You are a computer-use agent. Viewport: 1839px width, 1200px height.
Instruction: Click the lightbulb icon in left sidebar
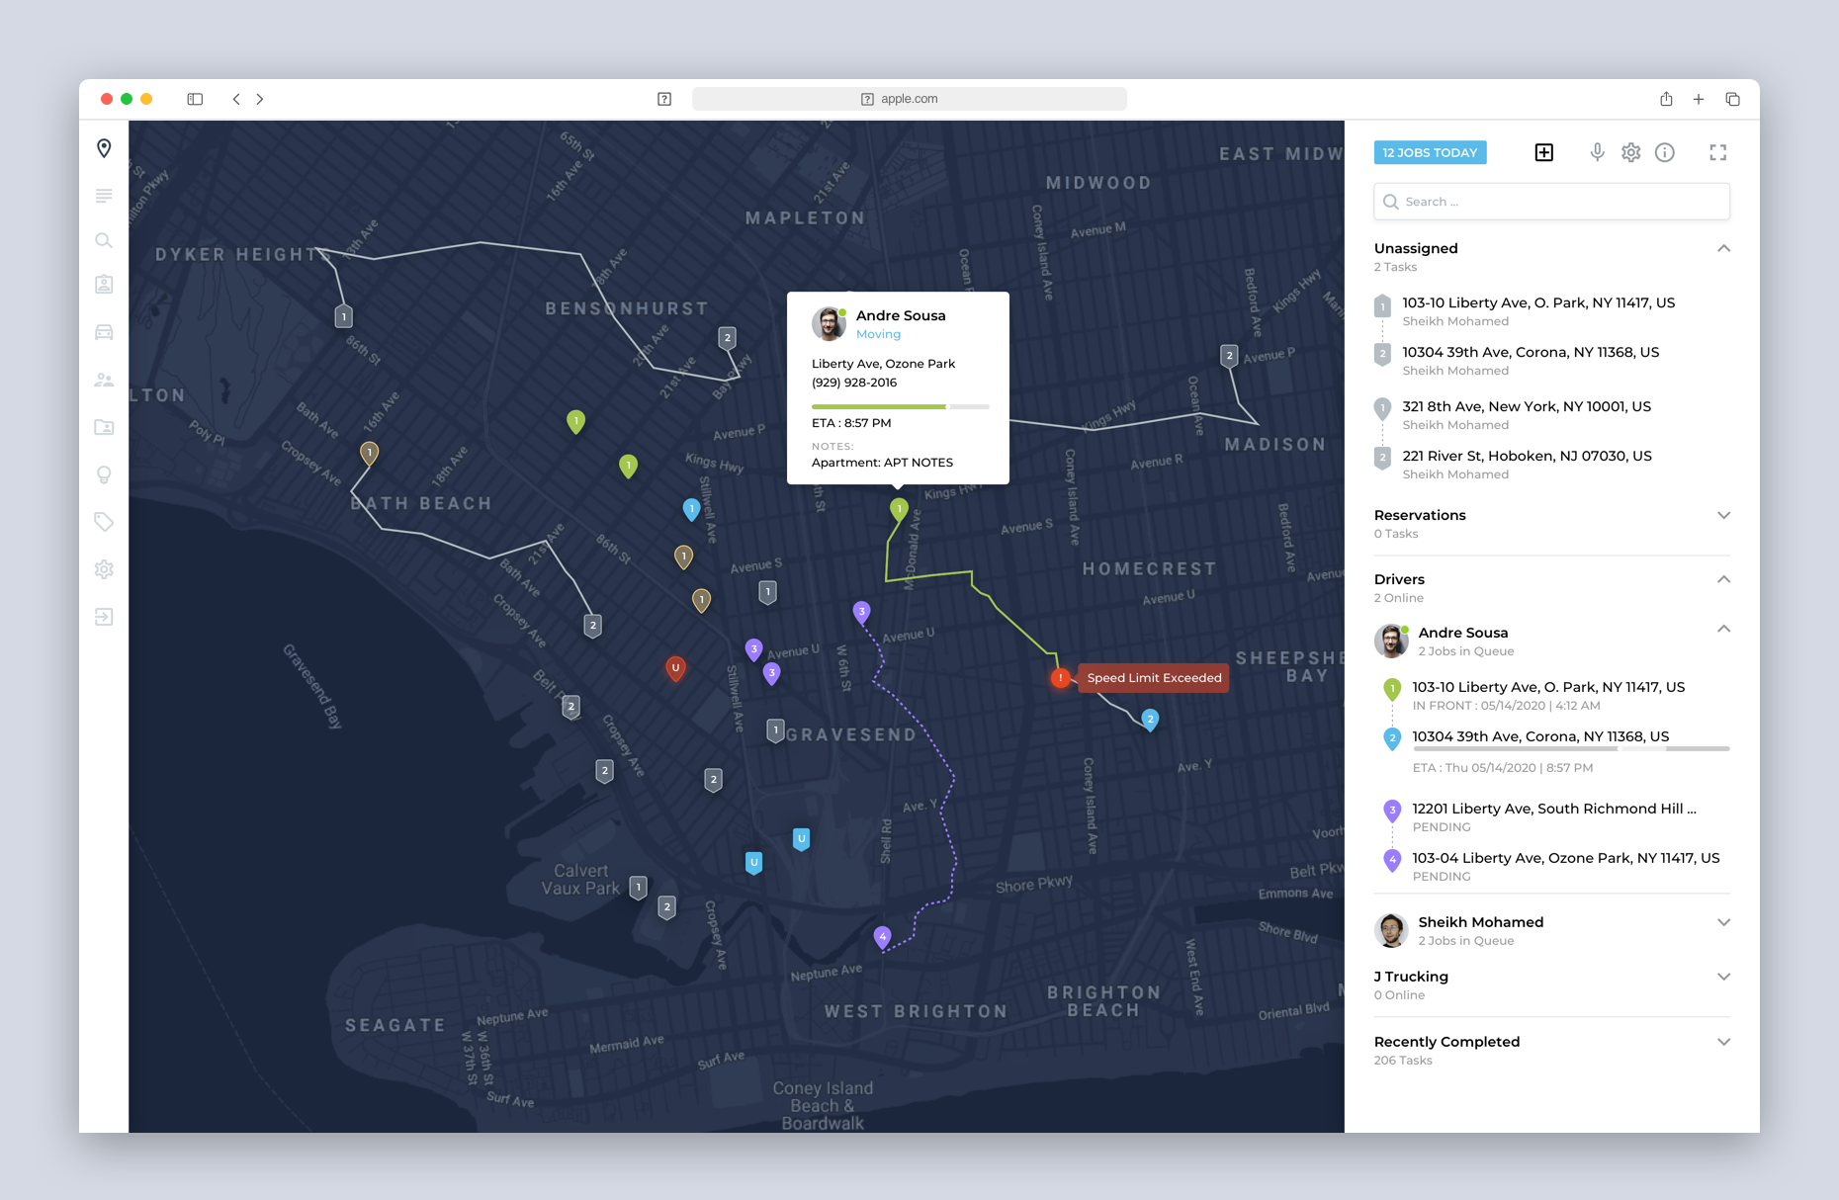tap(104, 474)
